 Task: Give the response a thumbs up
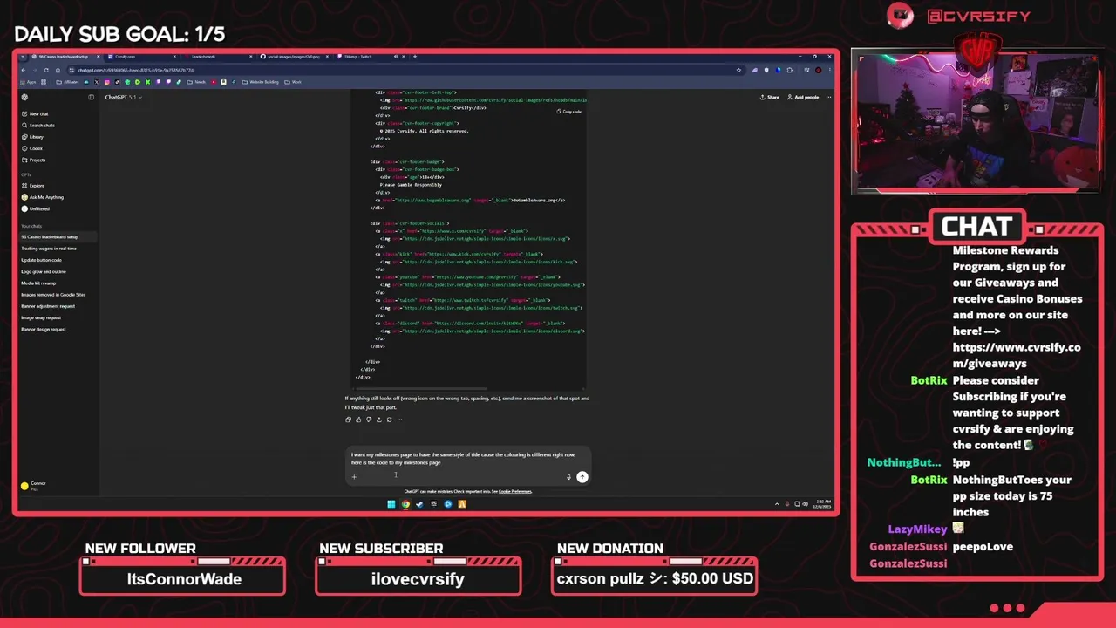tap(358, 420)
